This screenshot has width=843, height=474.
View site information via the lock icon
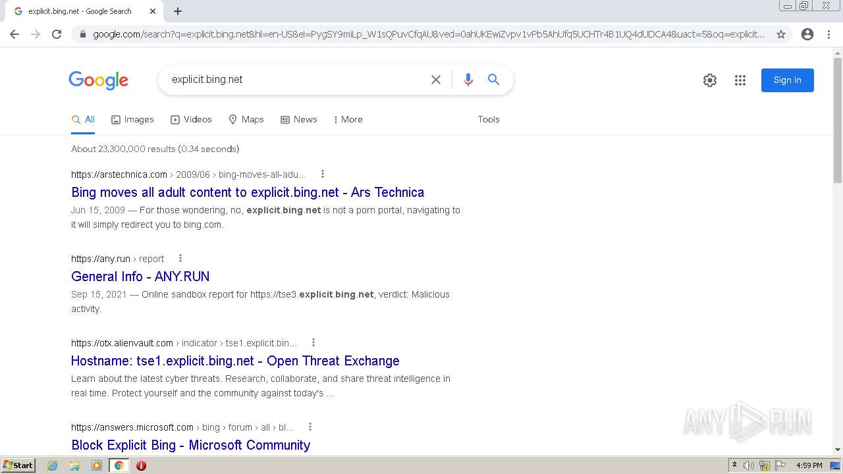coord(82,34)
